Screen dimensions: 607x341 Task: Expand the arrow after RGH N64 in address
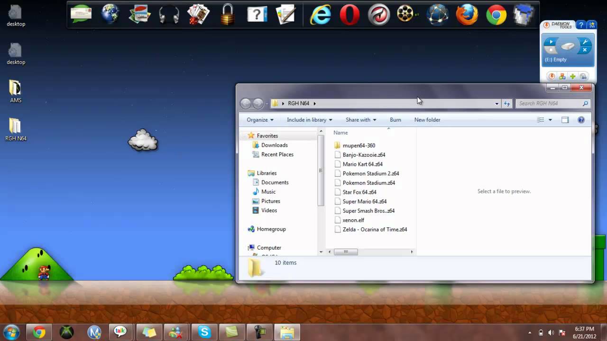pyautogui.click(x=314, y=103)
